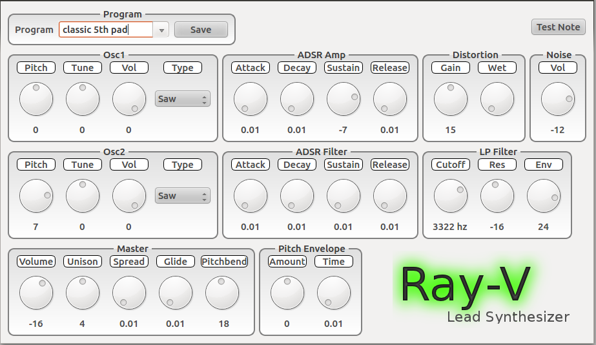Click the ADSR Filter Release knob
The width and height of the screenshot is (596, 345).
click(390, 196)
